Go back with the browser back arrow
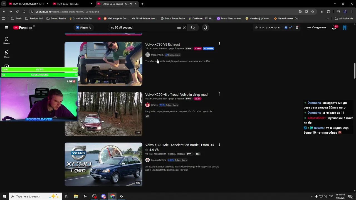Image resolution: width=356 pixels, height=200 pixels. click(4, 12)
